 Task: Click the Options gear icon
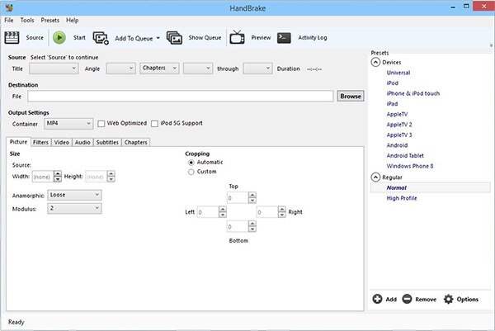tap(448, 299)
